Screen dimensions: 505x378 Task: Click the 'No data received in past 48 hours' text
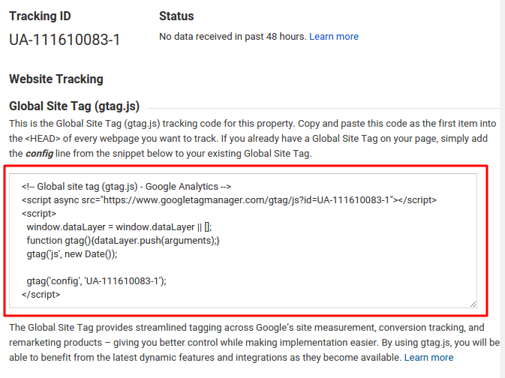(x=233, y=37)
